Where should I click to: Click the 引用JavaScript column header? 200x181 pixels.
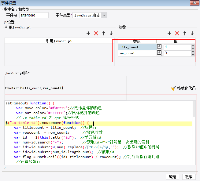click(x=59, y=41)
